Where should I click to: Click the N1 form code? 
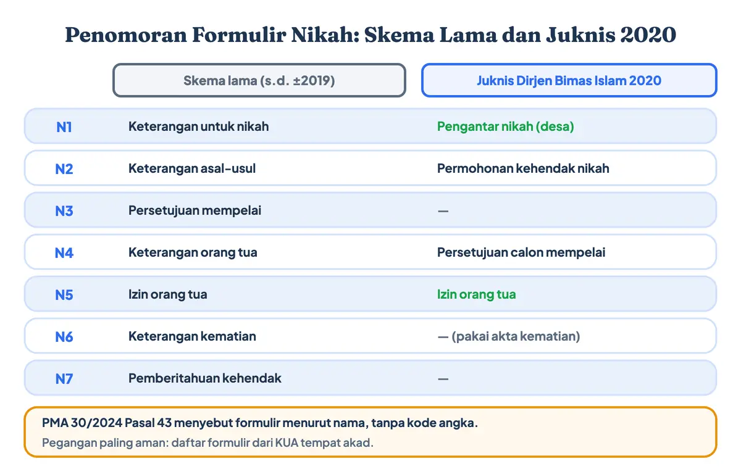coord(64,127)
